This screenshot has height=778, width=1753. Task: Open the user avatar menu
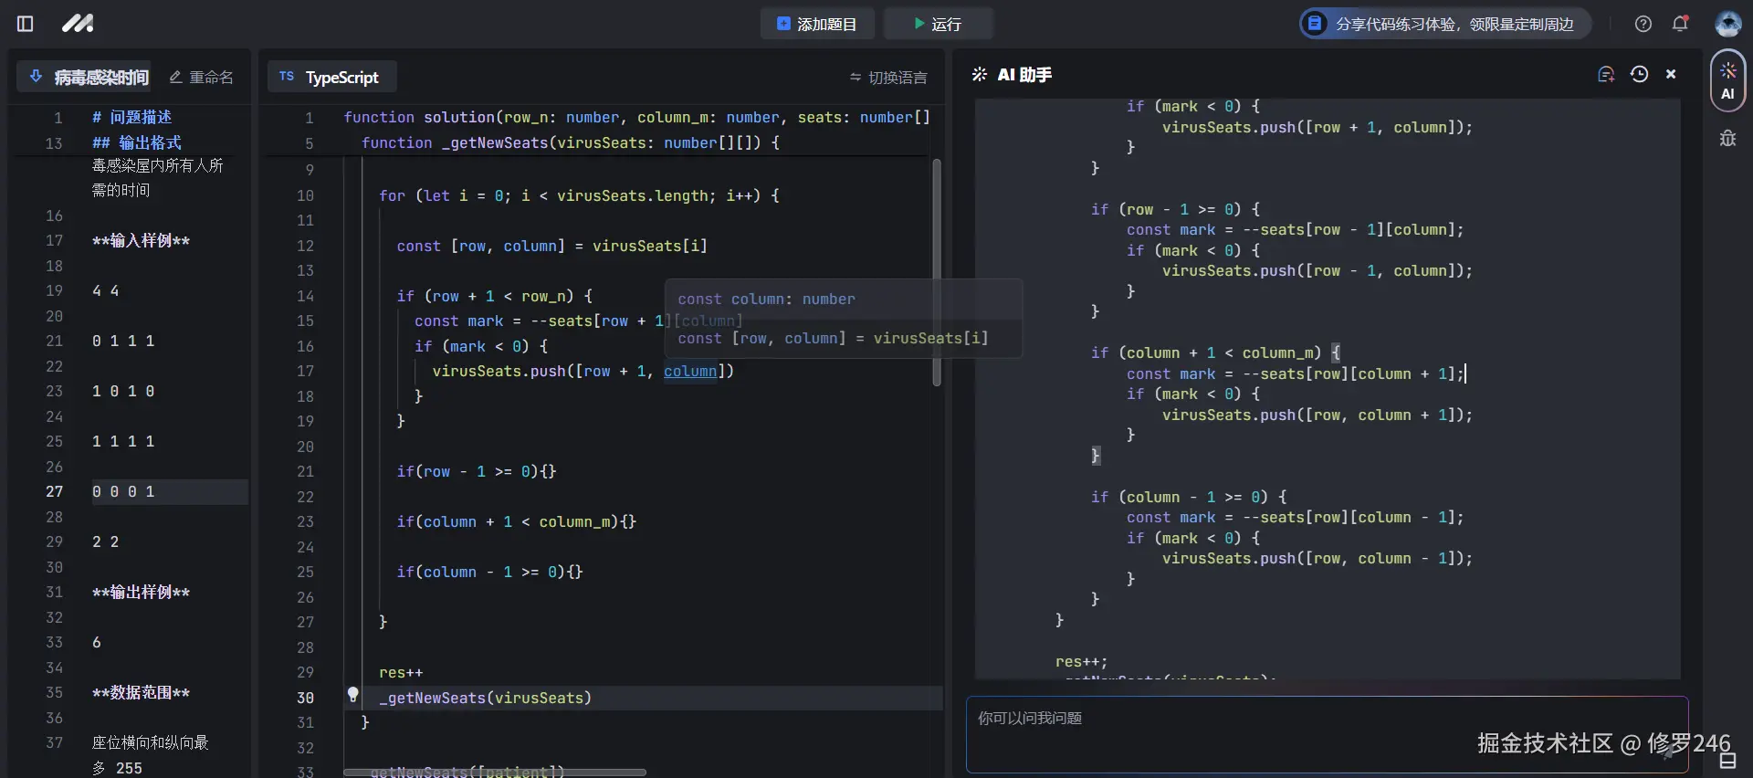tap(1727, 24)
